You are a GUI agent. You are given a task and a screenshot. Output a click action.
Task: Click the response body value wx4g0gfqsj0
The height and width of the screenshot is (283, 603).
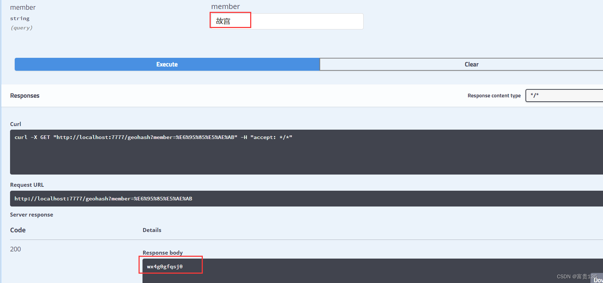[165, 266]
